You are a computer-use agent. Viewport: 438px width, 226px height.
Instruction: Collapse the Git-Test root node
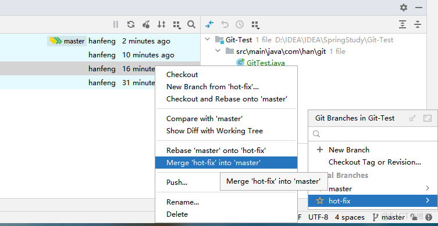coord(207,39)
